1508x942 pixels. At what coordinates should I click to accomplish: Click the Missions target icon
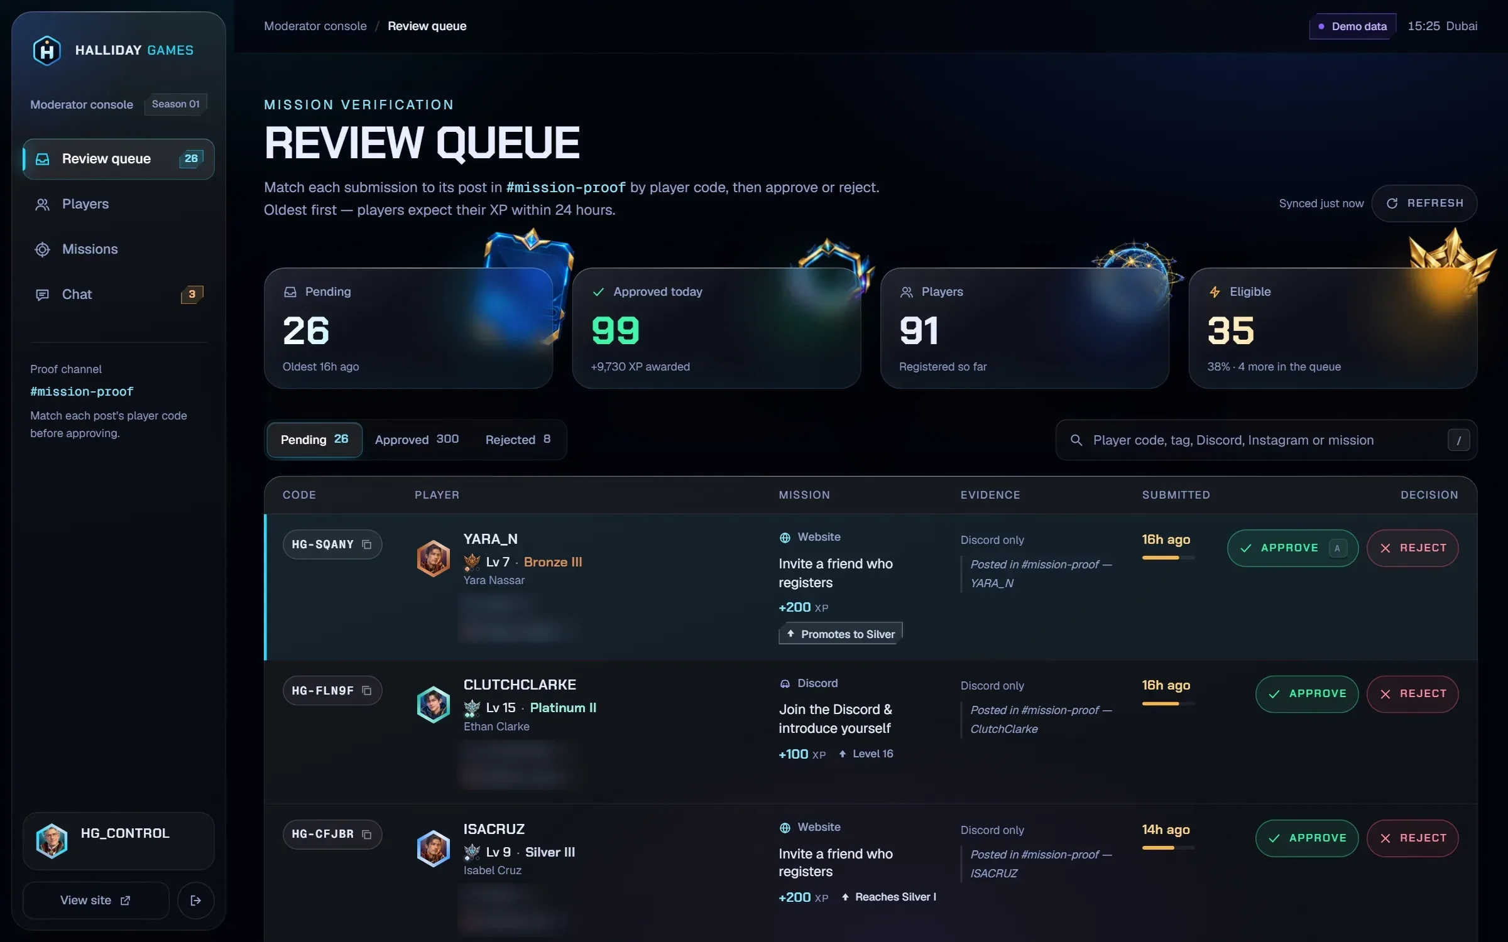coord(42,249)
